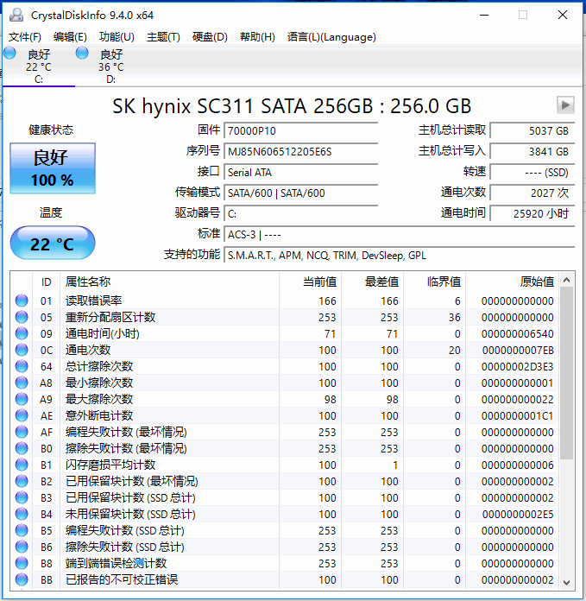Click host total writes value 3841 GB
This screenshot has height=601, width=586.
(x=532, y=151)
